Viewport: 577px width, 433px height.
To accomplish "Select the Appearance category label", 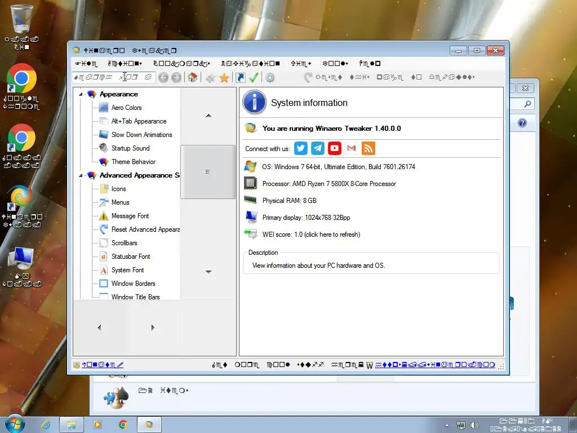I will (x=119, y=94).
